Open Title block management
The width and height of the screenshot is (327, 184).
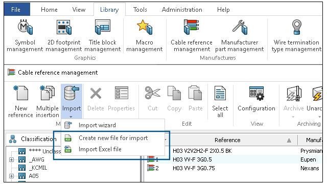point(102,35)
